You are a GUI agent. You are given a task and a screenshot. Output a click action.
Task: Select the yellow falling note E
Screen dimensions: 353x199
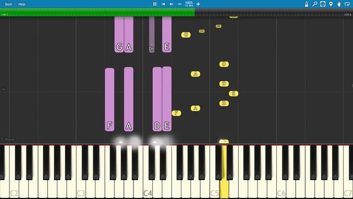(x=233, y=93)
